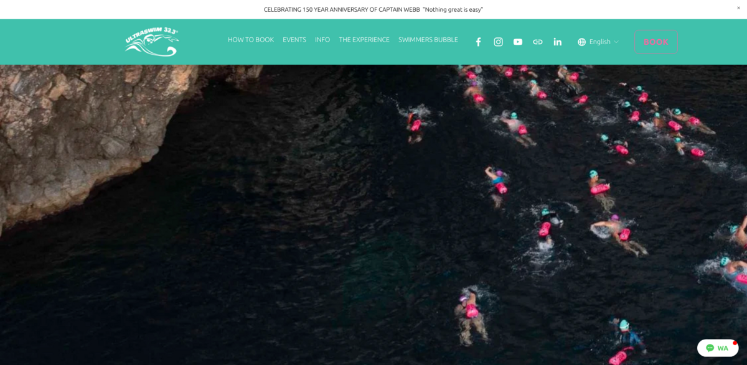
Task: Go to the EVENTS menu item
Action: coord(294,40)
